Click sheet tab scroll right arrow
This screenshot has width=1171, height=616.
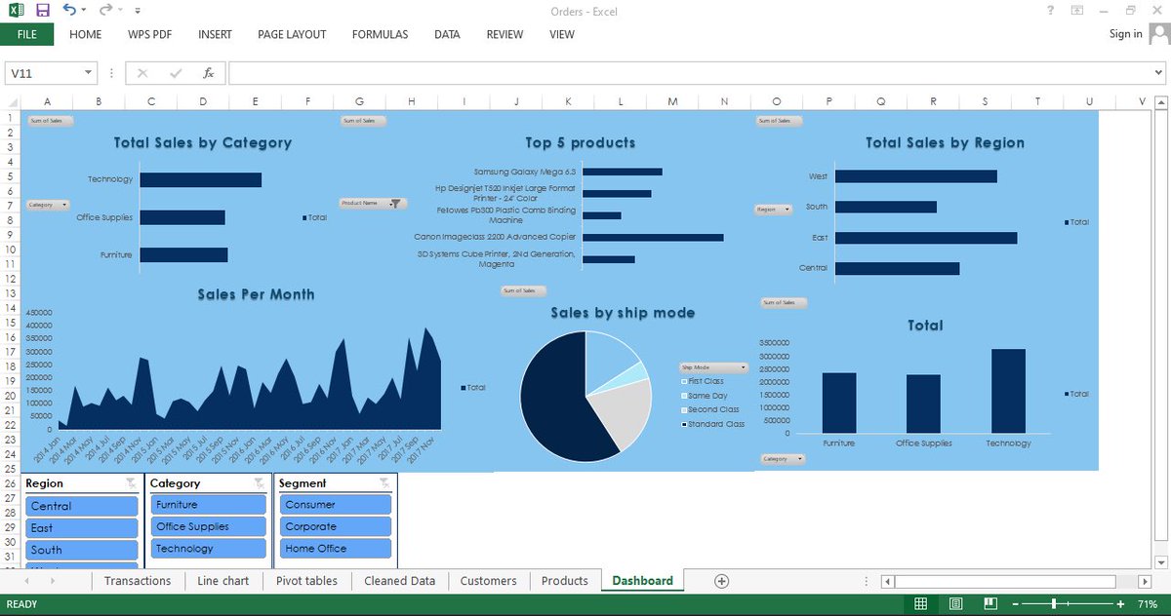52,580
